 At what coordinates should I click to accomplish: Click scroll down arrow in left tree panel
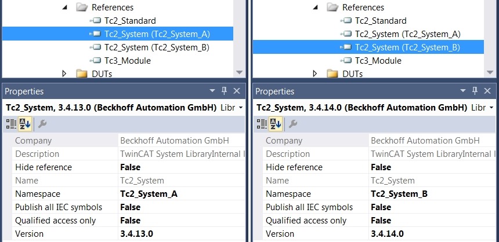click(239, 72)
